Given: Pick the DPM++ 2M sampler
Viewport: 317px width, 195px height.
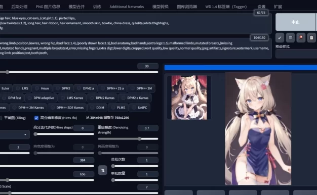Looking at the screenshot, I should (141, 88).
